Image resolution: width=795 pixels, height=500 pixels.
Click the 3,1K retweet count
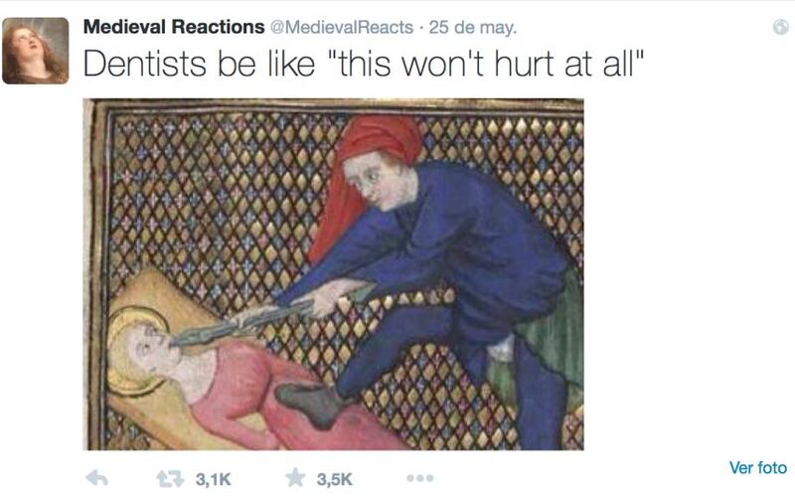pyautogui.click(x=214, y=479)
